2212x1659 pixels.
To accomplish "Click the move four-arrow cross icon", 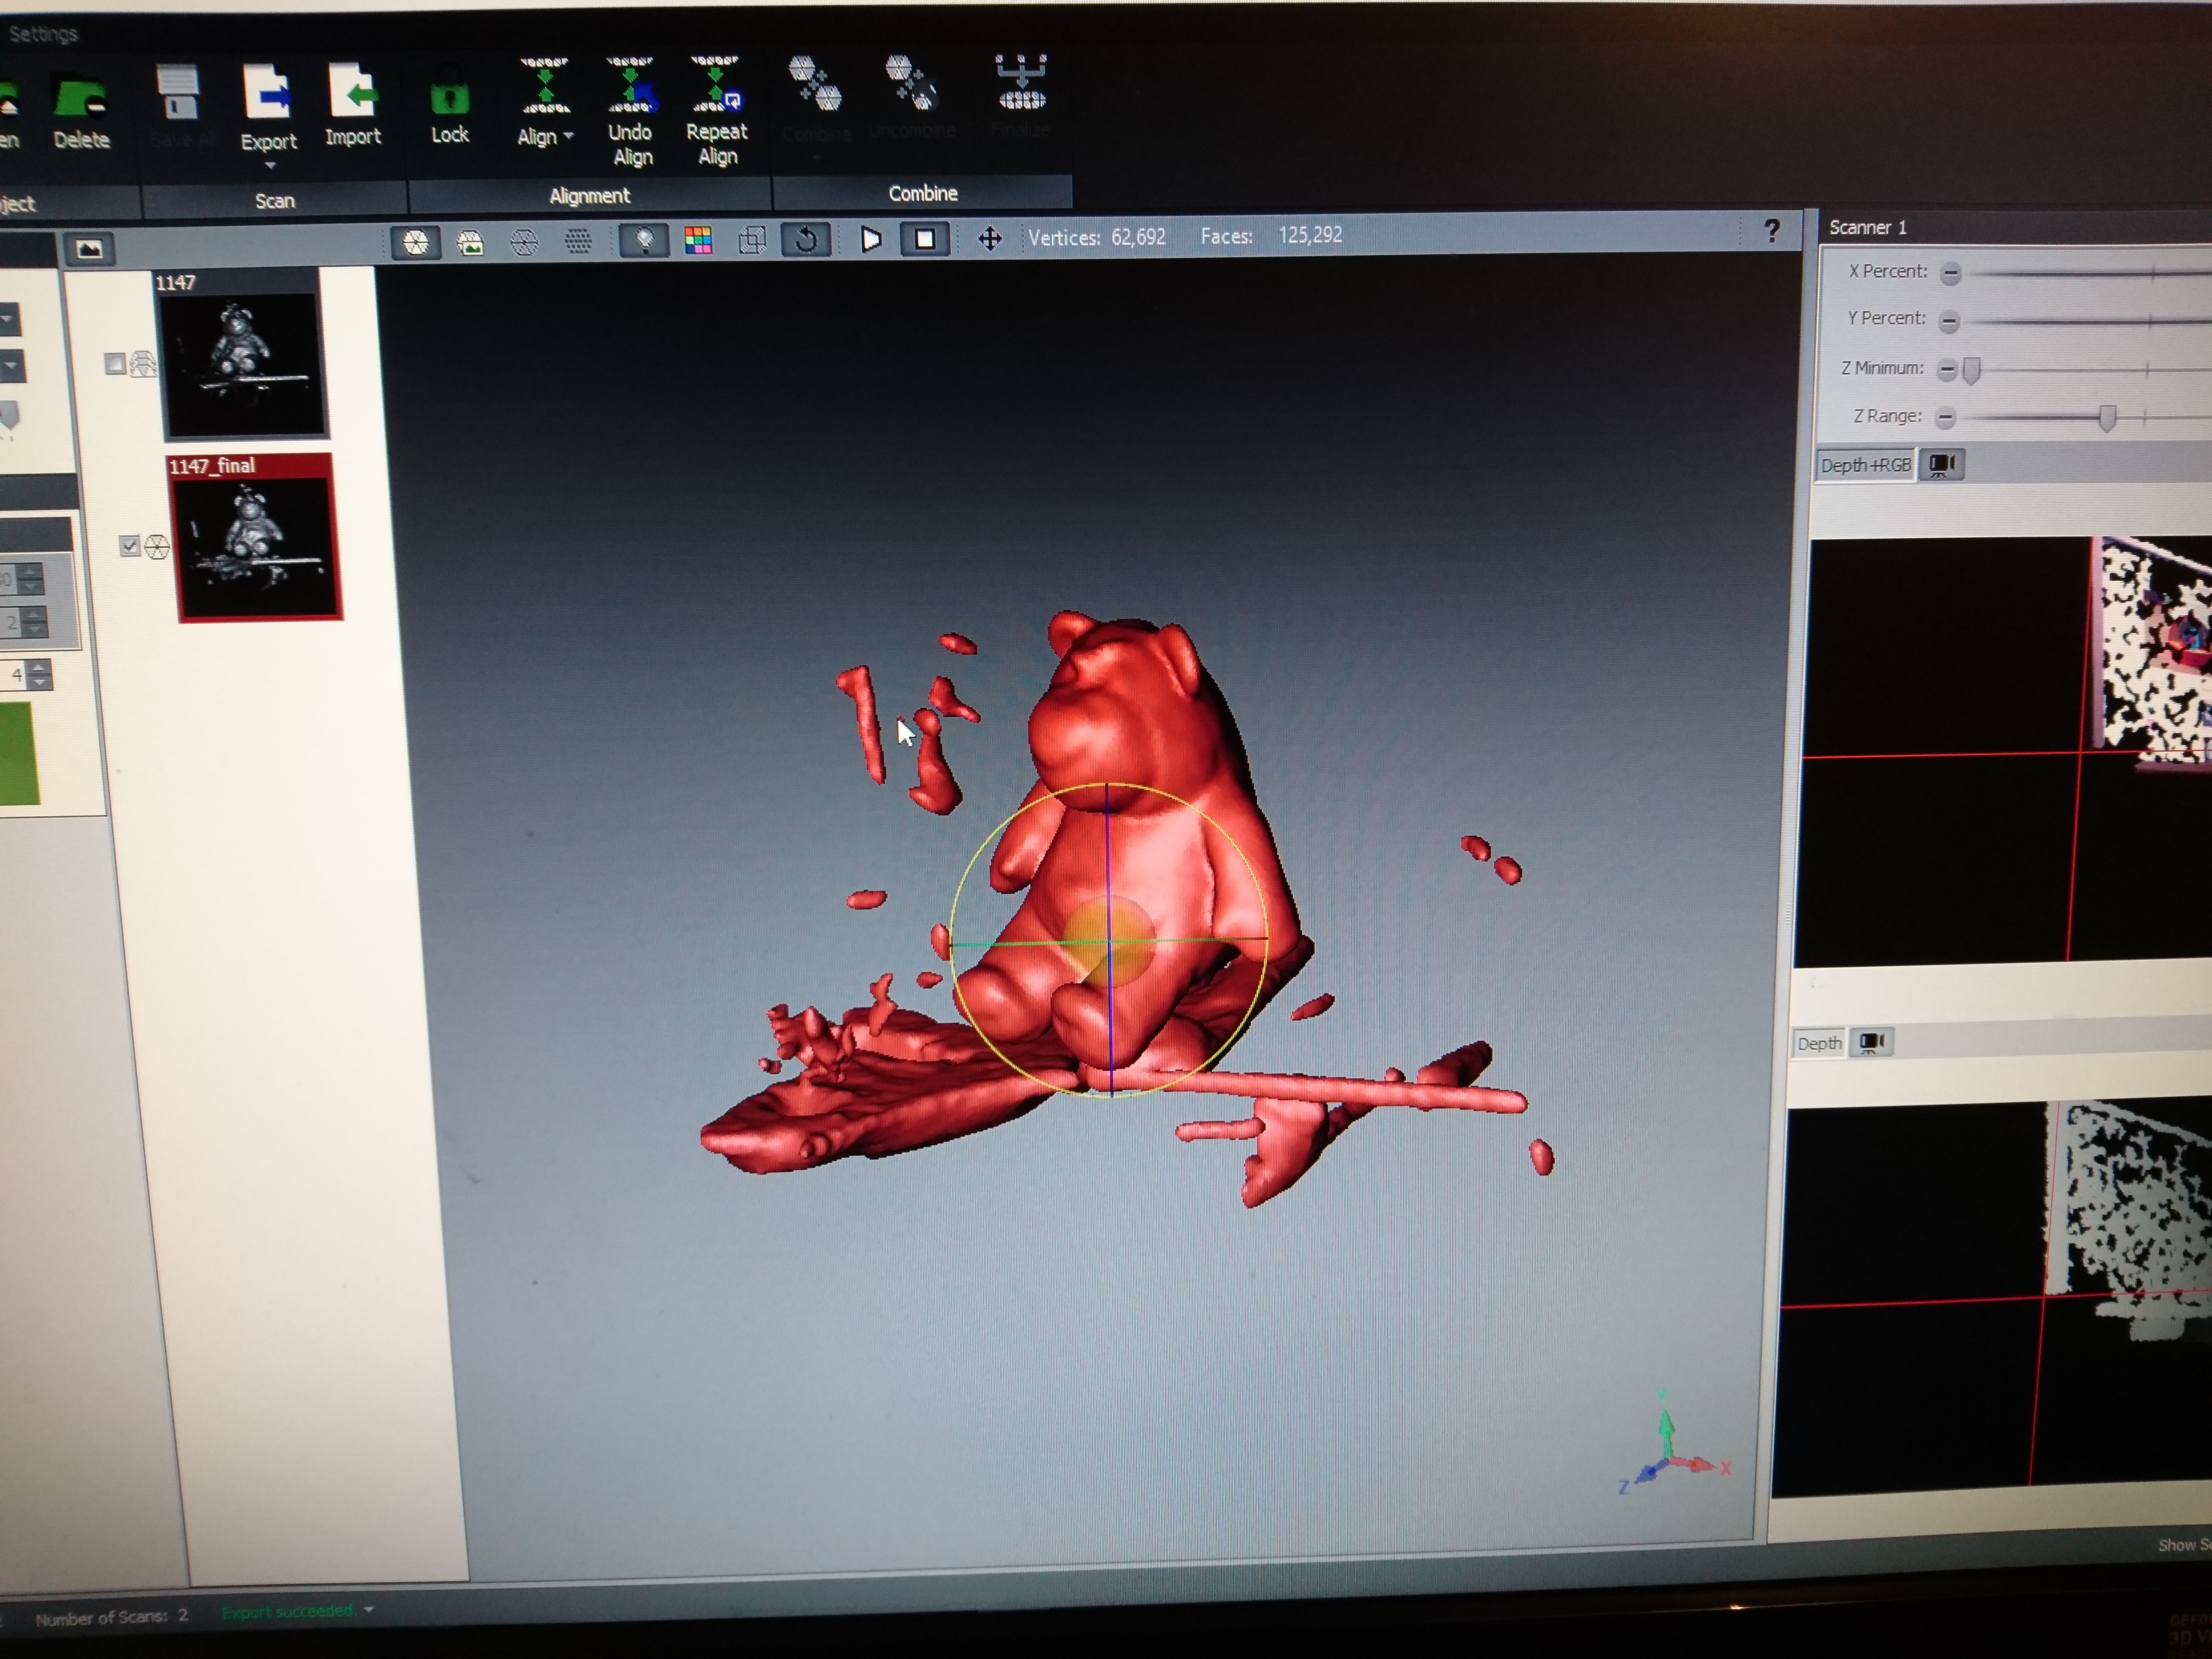I will (x=990, y=238).
